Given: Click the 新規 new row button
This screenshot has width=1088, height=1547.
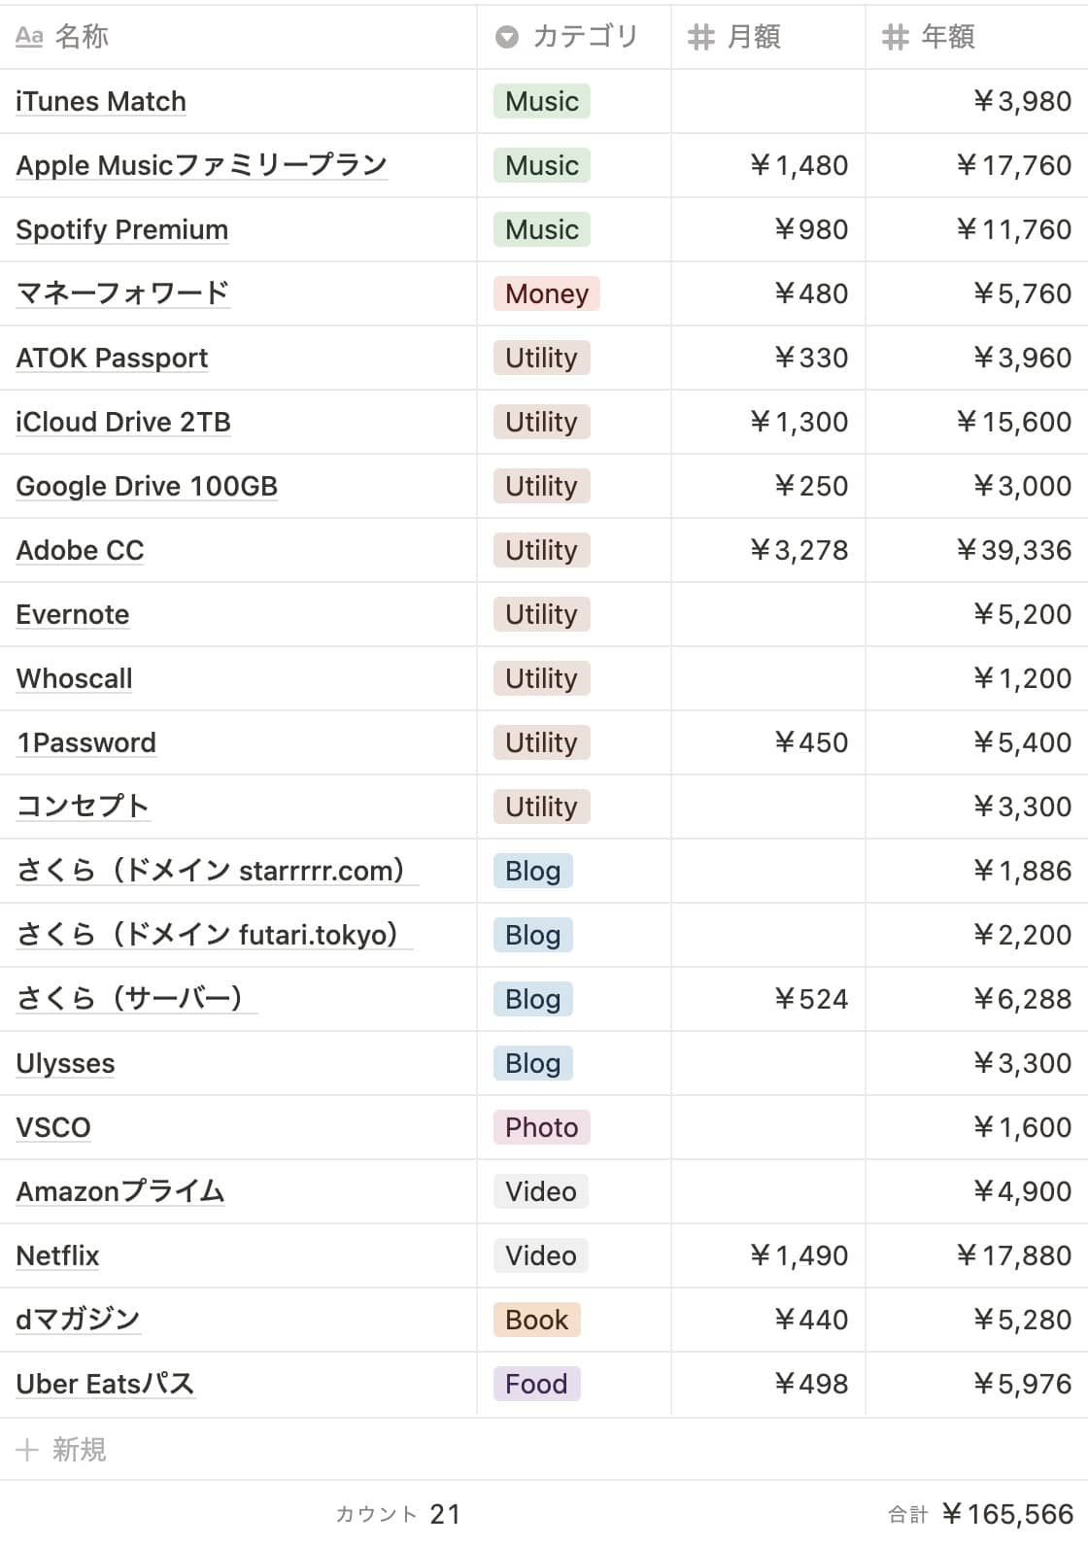Looking at the screenshot, I should coord(79,1450).
